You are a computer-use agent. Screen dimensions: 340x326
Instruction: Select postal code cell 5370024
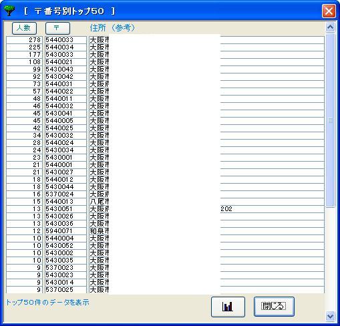(65, 194)
